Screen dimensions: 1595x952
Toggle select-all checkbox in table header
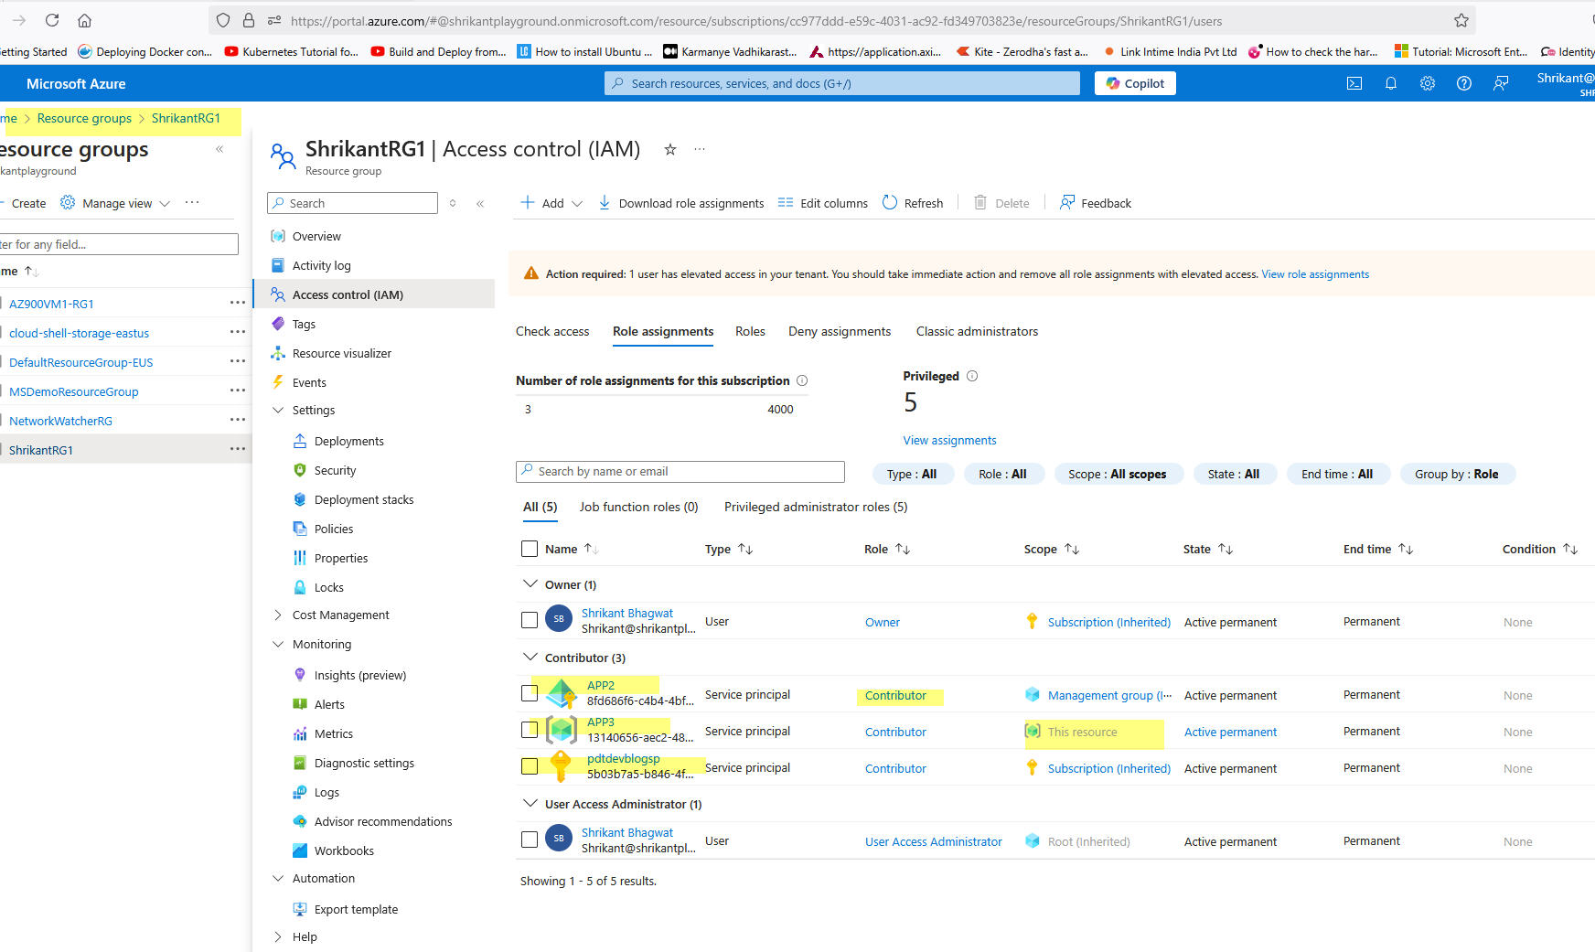(529, 549)
